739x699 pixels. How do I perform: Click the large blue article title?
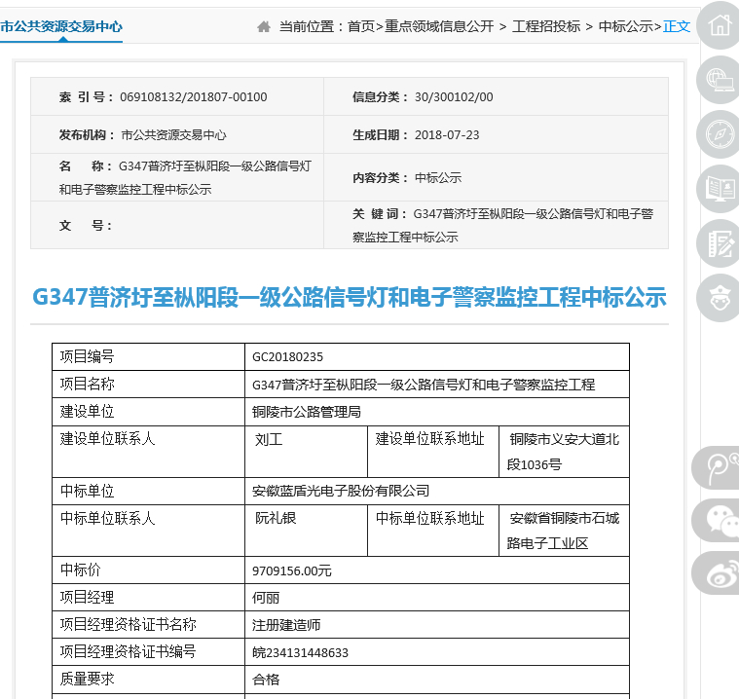[350, 297]
